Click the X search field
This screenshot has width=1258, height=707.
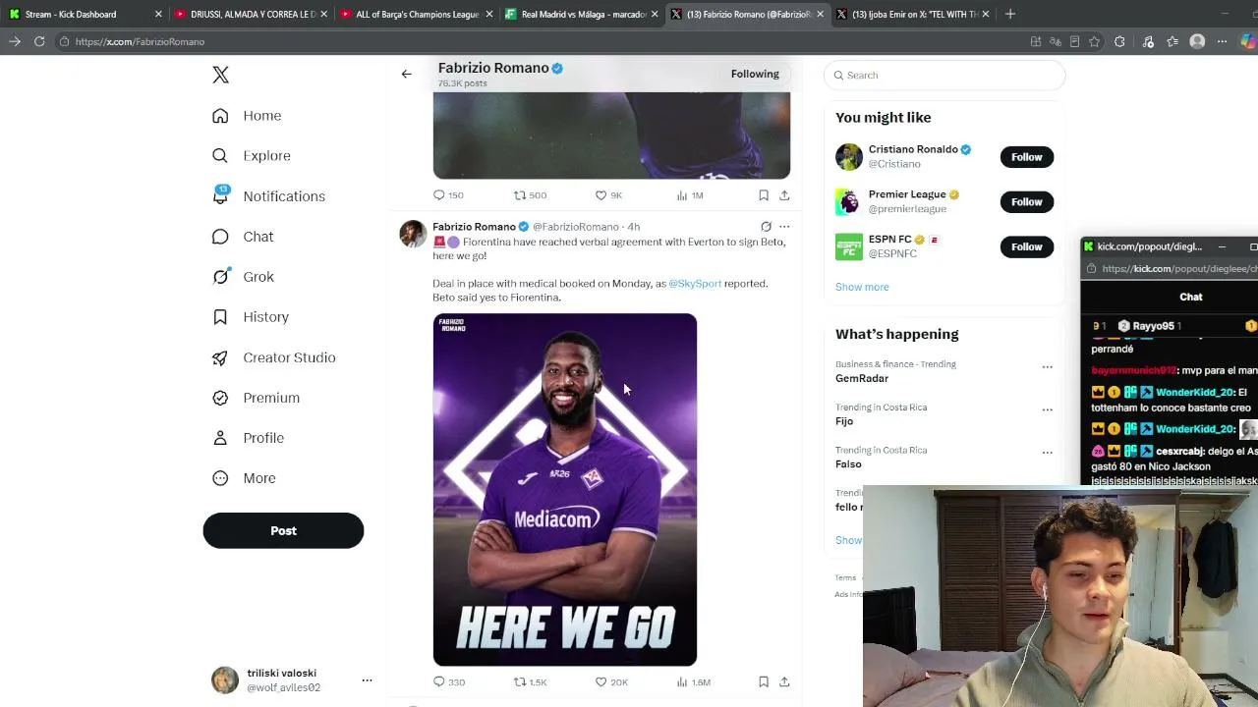[x=943, y=75]
